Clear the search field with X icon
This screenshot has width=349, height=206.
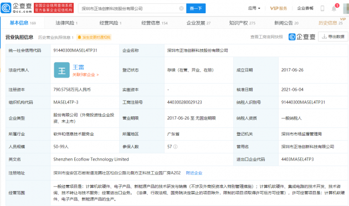click(181, 8)
